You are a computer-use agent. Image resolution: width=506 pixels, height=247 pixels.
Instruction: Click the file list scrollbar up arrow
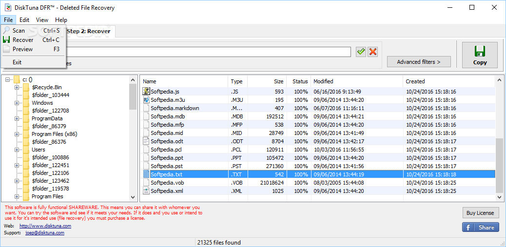(499, 79)
